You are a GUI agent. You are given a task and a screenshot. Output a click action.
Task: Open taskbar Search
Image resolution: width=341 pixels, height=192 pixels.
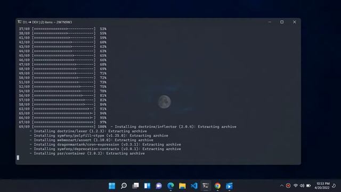pos(124,186)
